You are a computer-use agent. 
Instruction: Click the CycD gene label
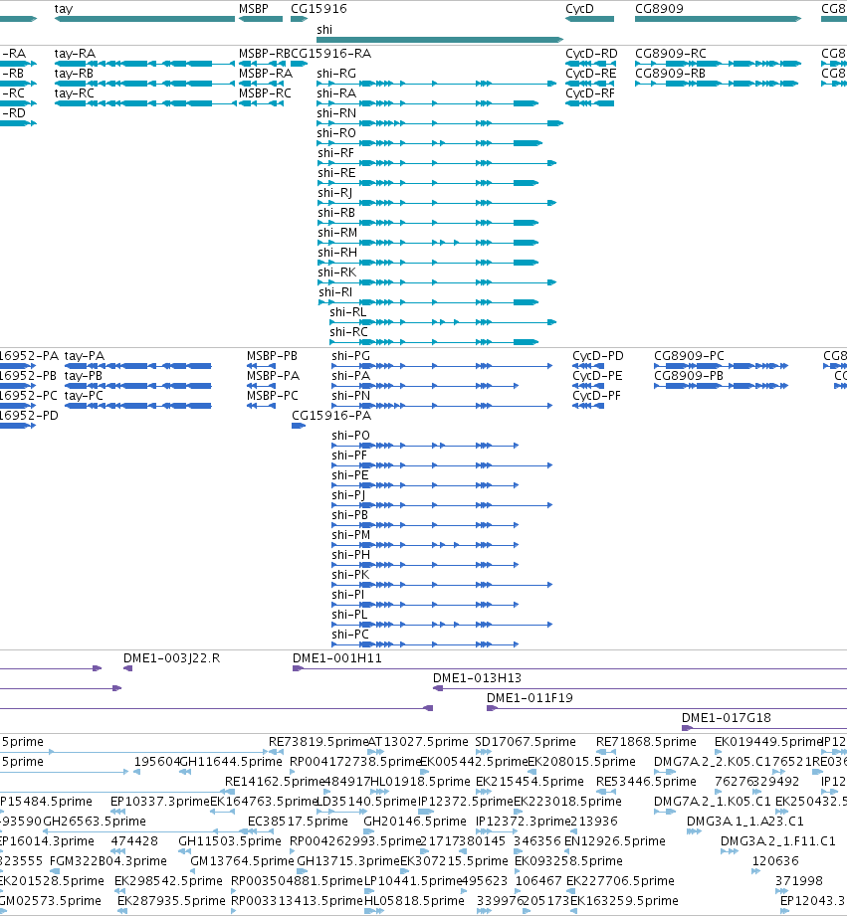tap(579, 9)
